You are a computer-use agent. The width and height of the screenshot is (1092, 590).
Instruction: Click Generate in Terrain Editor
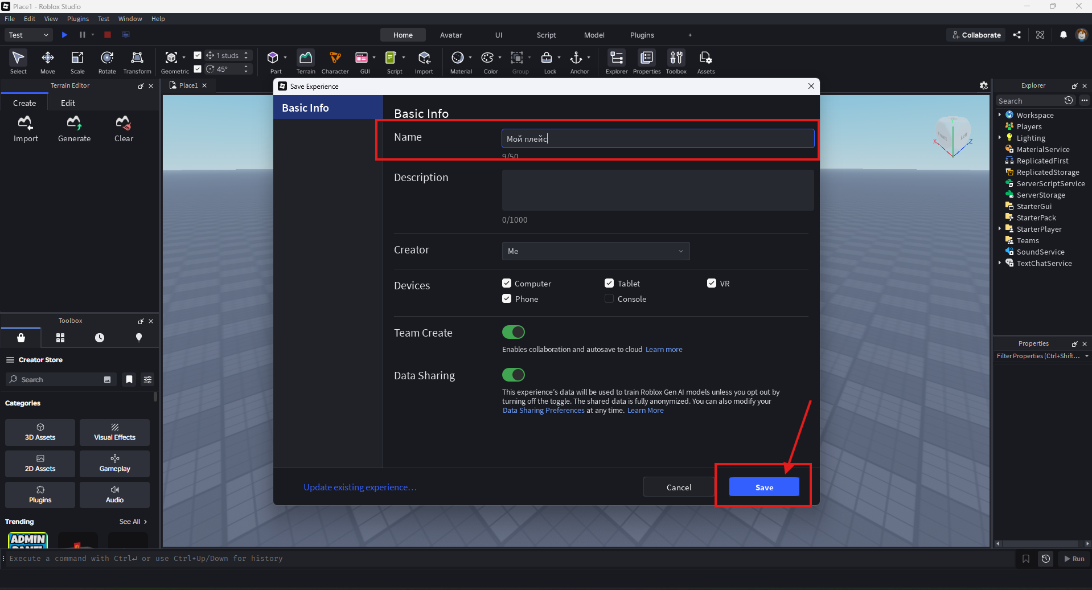click(x=75, y=129)
